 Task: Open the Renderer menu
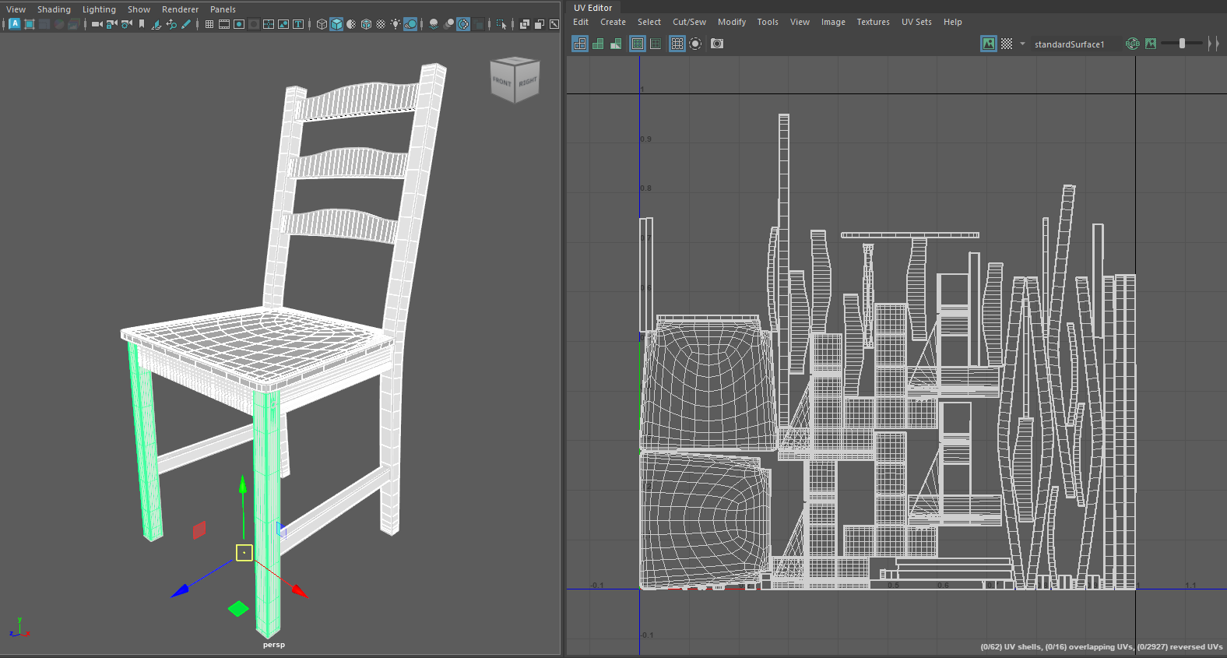coord(180,9)
